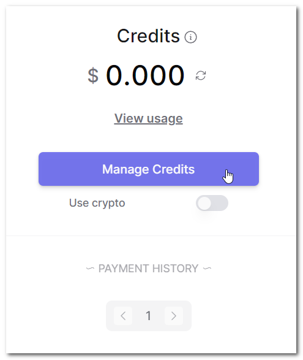
Task: Click the PAYMENT HISTORY section heading
Action: point(149,269)
